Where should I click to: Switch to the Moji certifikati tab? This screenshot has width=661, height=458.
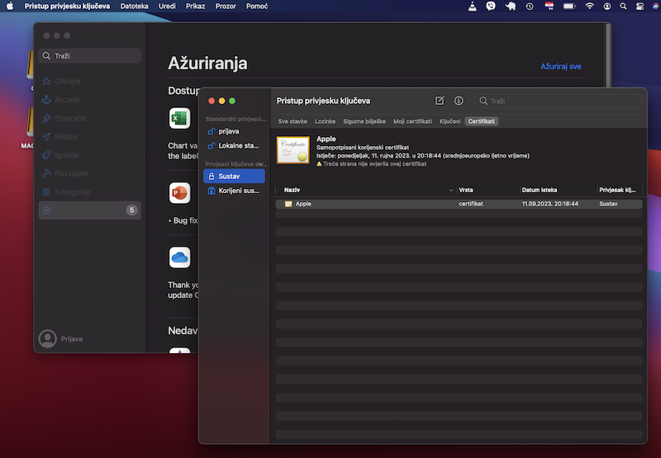[412, 121]
